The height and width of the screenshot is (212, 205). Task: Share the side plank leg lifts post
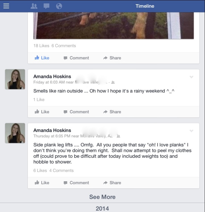(x=112, y=183)
